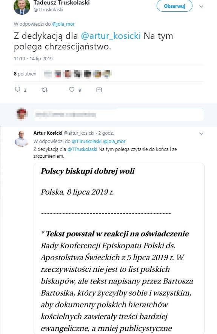The height and width of the screenshot is (334, 217).
Task: Click blurred liker avatars row
Action: 77,74
